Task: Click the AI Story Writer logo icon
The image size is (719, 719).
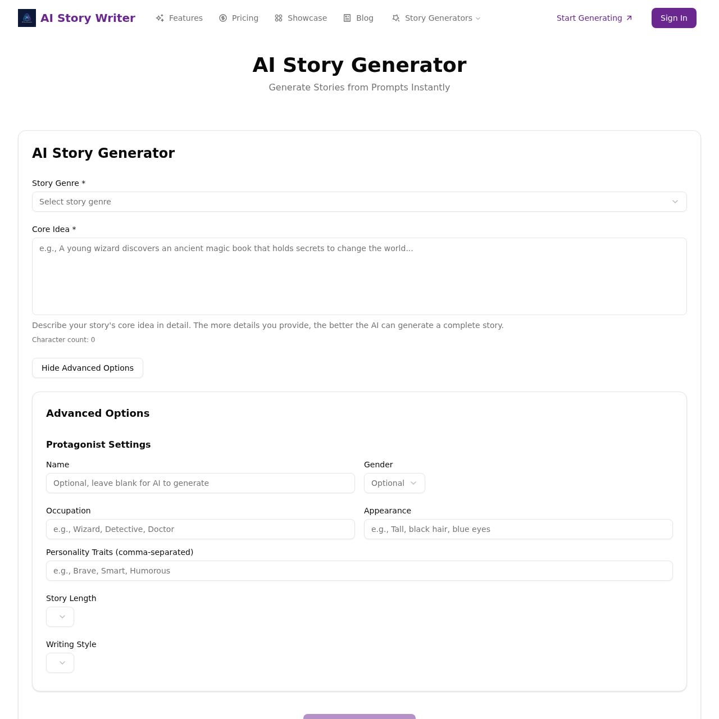Action: (26, 18)
